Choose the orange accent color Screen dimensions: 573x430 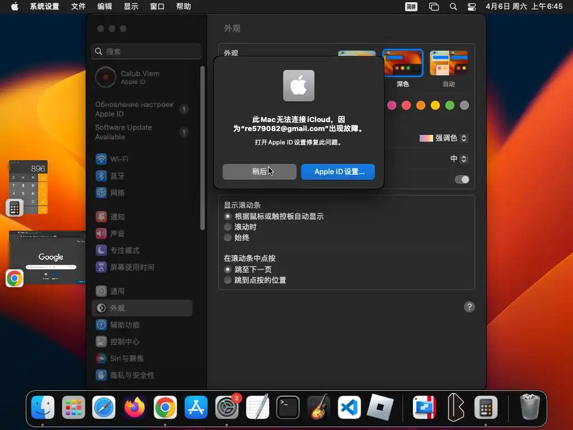coord(421,105)
